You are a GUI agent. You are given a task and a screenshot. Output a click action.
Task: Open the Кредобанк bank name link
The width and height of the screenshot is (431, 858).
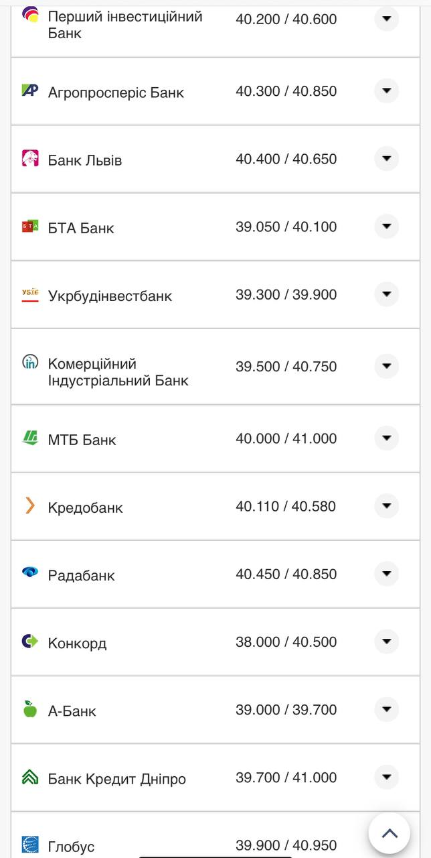click(x=85, y=508)
